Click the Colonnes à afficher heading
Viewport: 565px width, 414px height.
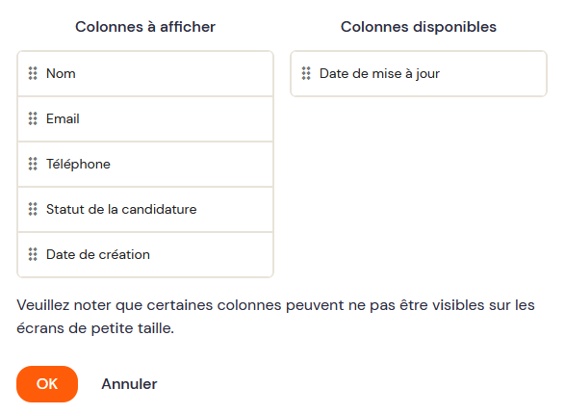pos(145,27)
